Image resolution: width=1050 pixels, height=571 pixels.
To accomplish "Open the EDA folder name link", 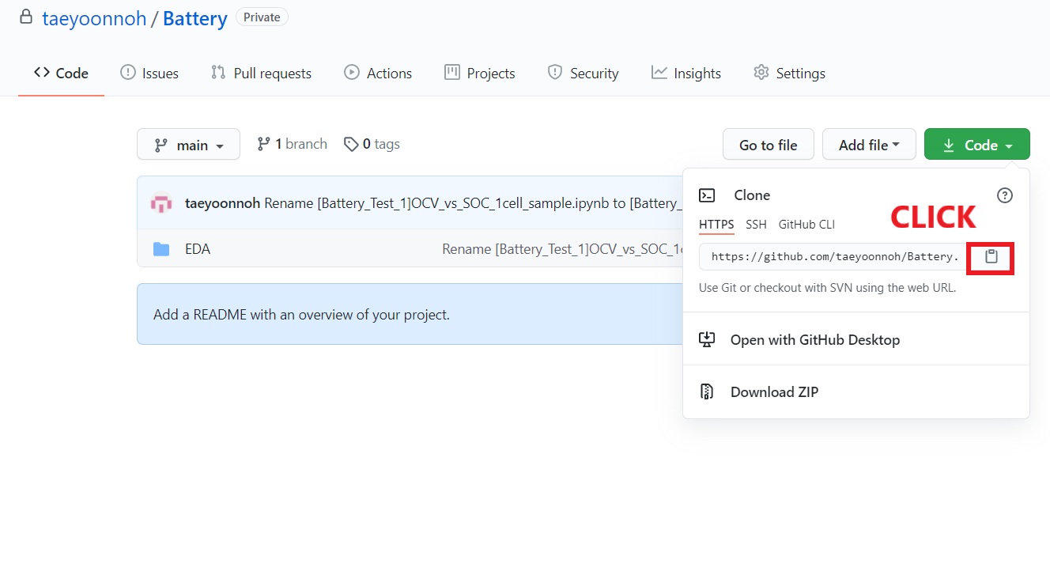I will [x=198, y=249].
